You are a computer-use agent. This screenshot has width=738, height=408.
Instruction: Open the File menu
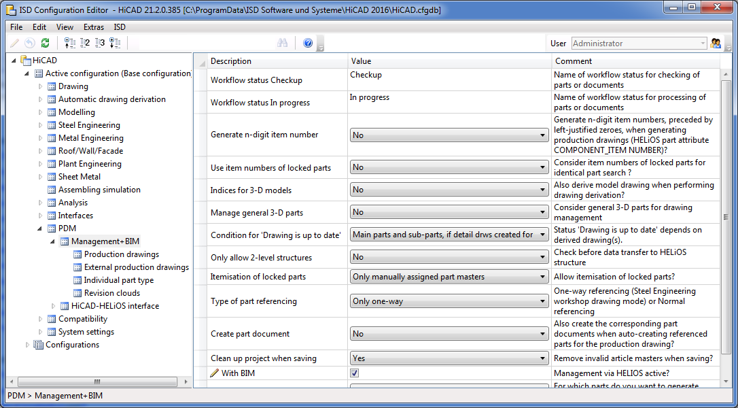16,27
